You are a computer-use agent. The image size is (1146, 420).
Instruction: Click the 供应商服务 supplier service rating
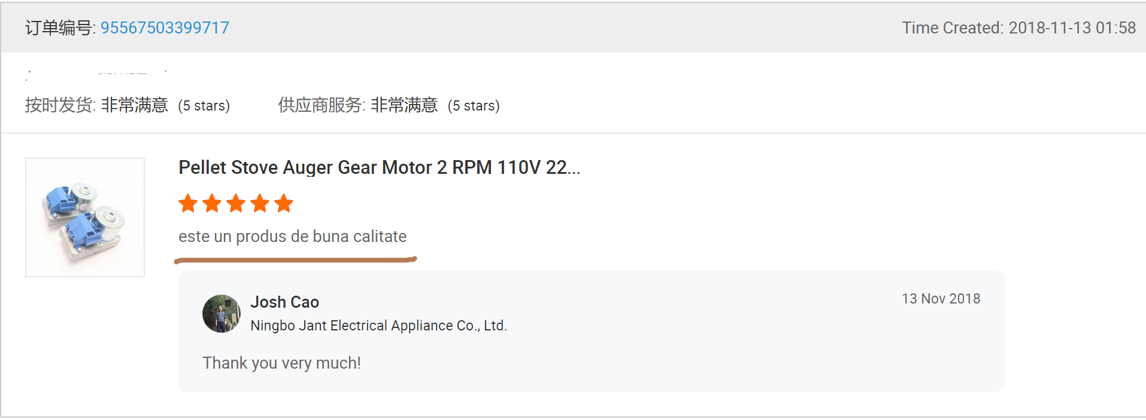(389, 105)
